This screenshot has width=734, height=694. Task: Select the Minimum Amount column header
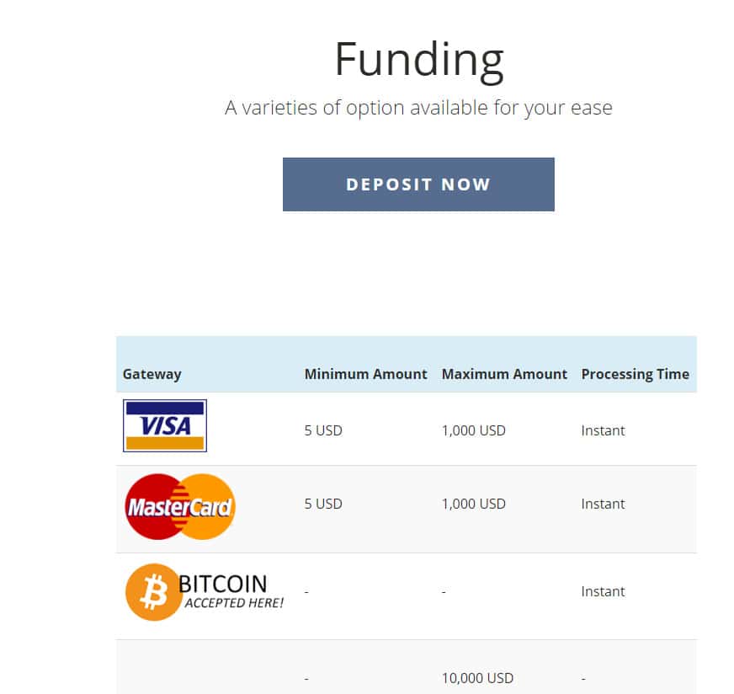pyautogui.click(x=365, y=374)
